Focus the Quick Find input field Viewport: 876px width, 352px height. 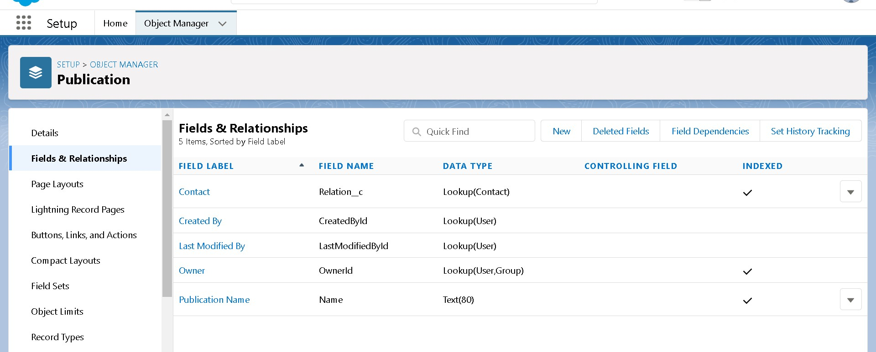pos(469,131)
